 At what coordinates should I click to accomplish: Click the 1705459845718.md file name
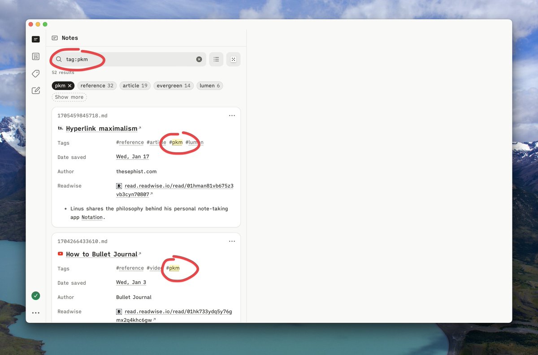(82, 115)
